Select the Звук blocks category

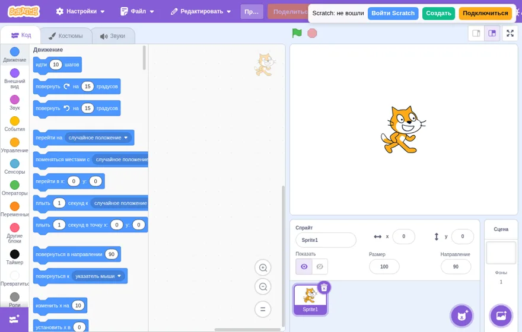point(15,103)
